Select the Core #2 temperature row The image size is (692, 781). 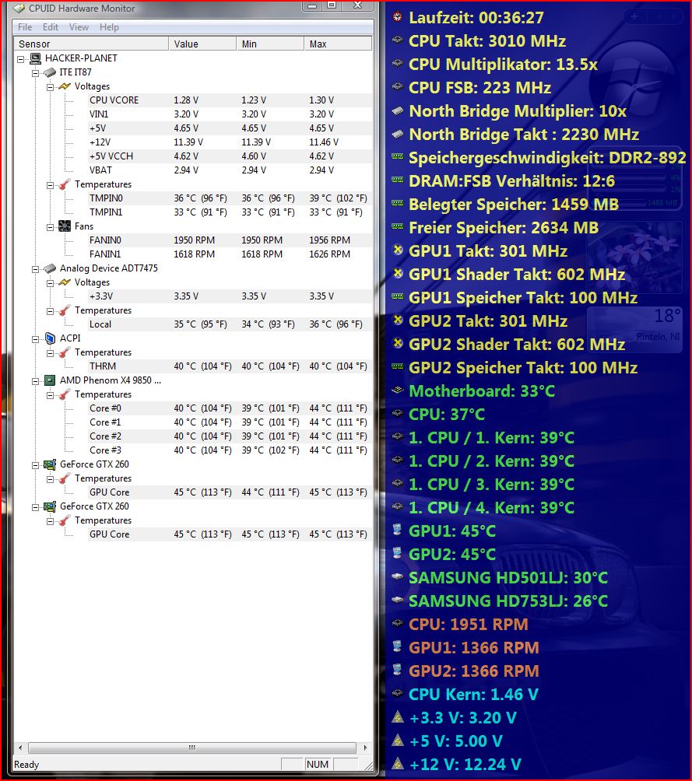pyautogui.click(x=230, y=436)
